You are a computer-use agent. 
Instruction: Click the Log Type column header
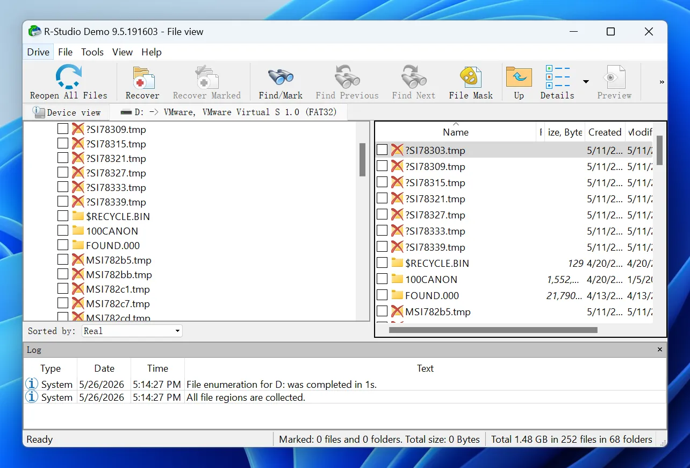51,368
